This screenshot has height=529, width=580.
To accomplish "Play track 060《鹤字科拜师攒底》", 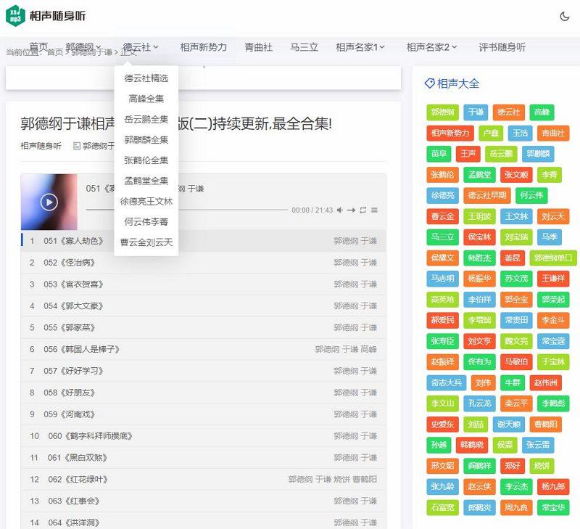I will pyautogui.click(x=204, y=436).
